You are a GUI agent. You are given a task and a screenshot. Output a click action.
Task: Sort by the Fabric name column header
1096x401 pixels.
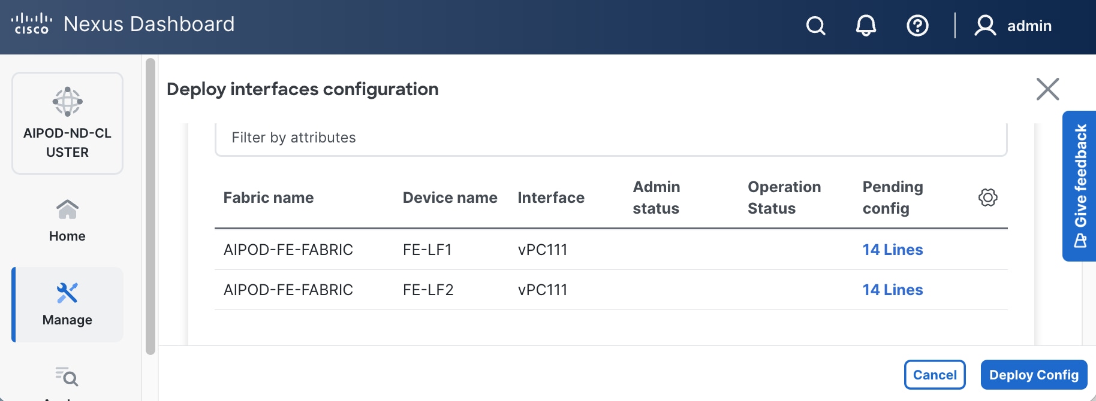point(268,198)
